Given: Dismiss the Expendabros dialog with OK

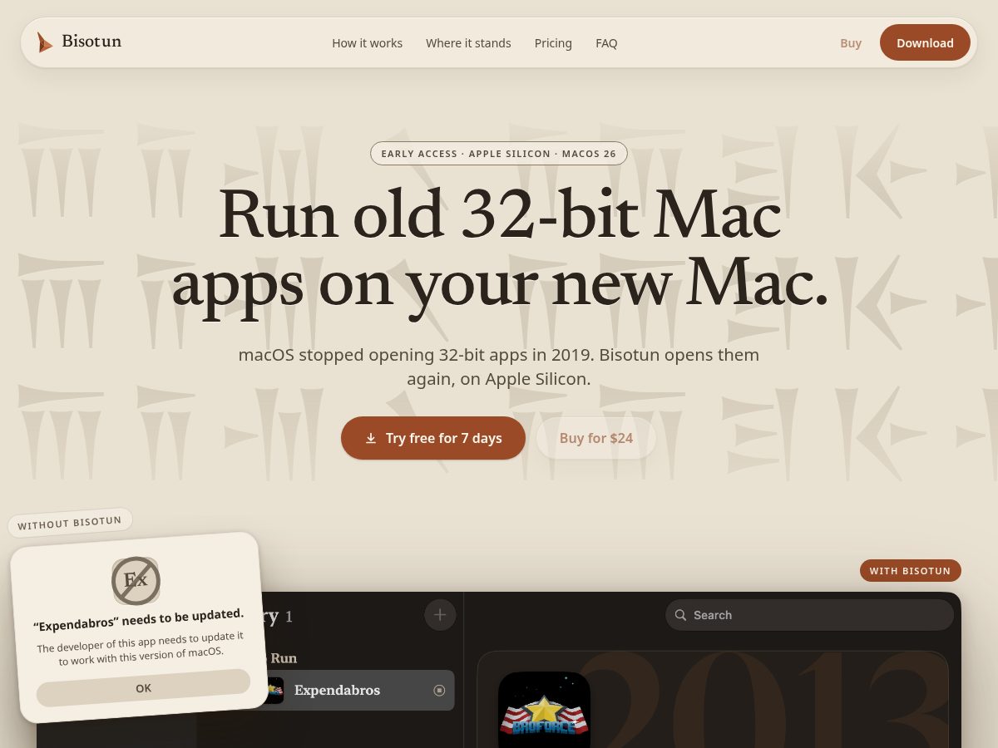Looking at the screenshot, I should 143,688.
